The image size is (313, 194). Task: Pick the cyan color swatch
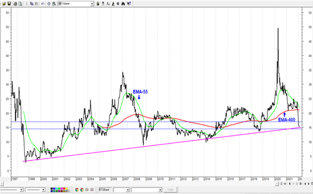coord(57,189)
